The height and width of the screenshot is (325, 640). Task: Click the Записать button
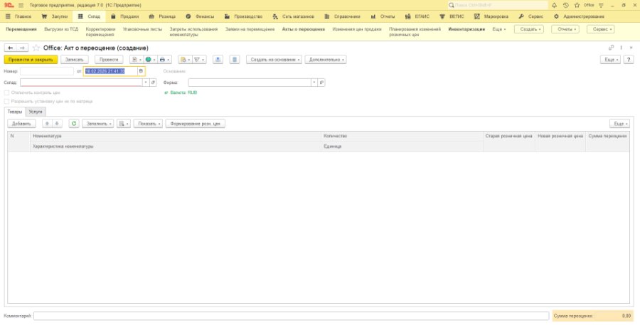(75, 60)
